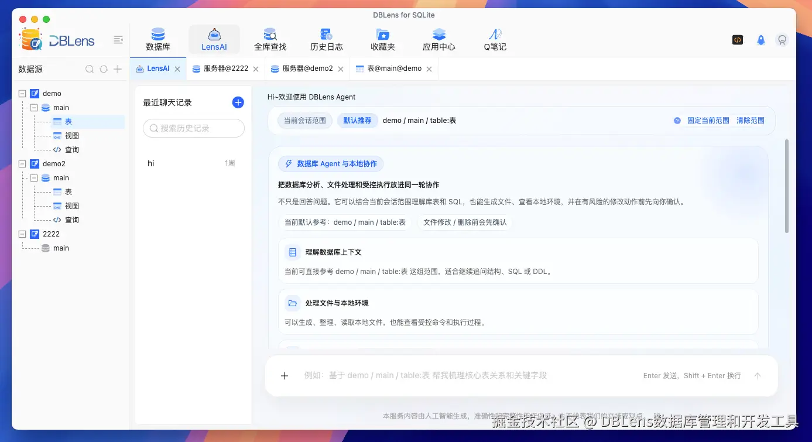Click the chat message input field
The width and height of the screenshot is (812, 442).
[x=468, y=376]
